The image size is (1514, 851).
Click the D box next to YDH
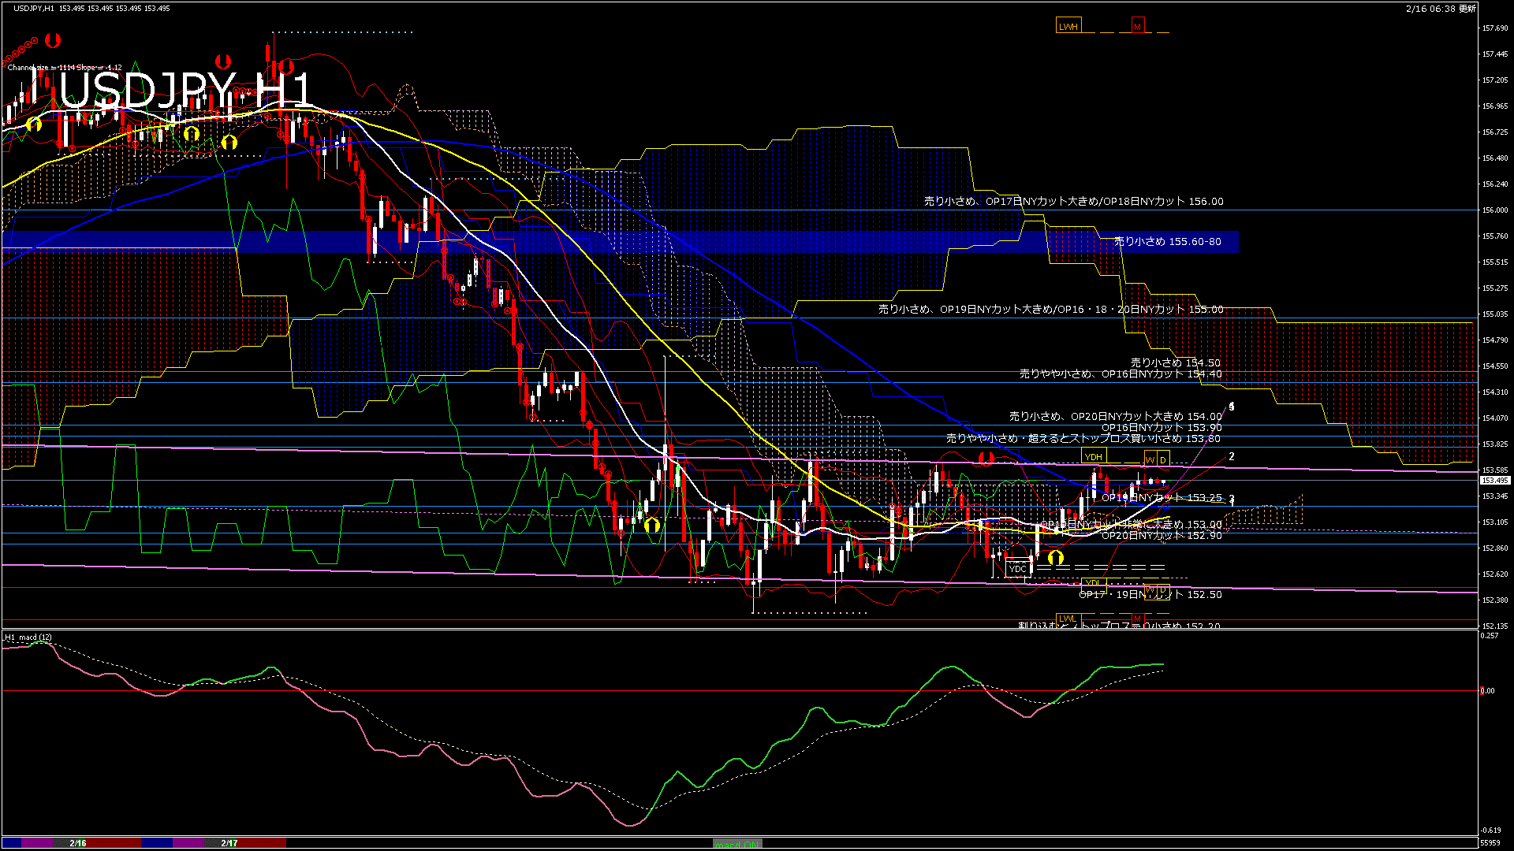coord(1162,459)
